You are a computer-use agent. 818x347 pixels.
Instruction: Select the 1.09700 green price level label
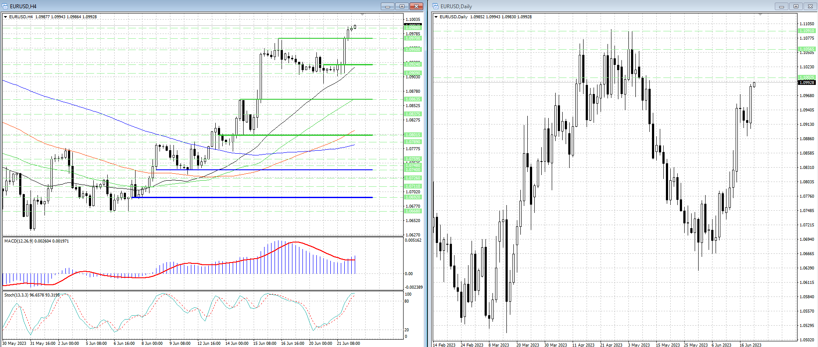413,38
